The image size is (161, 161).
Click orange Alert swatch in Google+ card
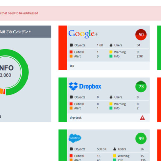pyautogui.click(x=71, y=56)
